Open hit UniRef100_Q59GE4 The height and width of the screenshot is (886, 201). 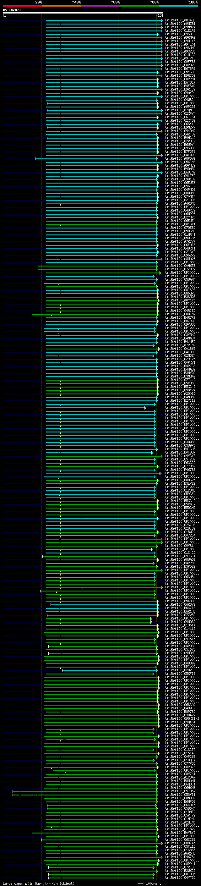(x=180, y=494)
